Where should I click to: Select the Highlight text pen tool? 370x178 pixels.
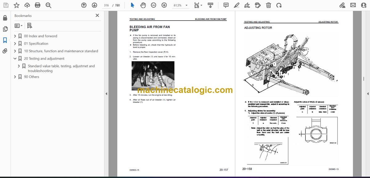point(236,5)
